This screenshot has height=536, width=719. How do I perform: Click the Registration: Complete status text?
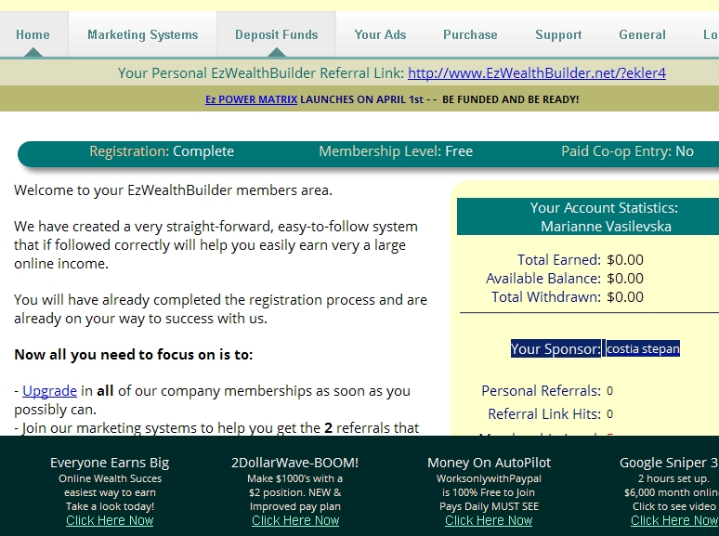pos(162,151)
